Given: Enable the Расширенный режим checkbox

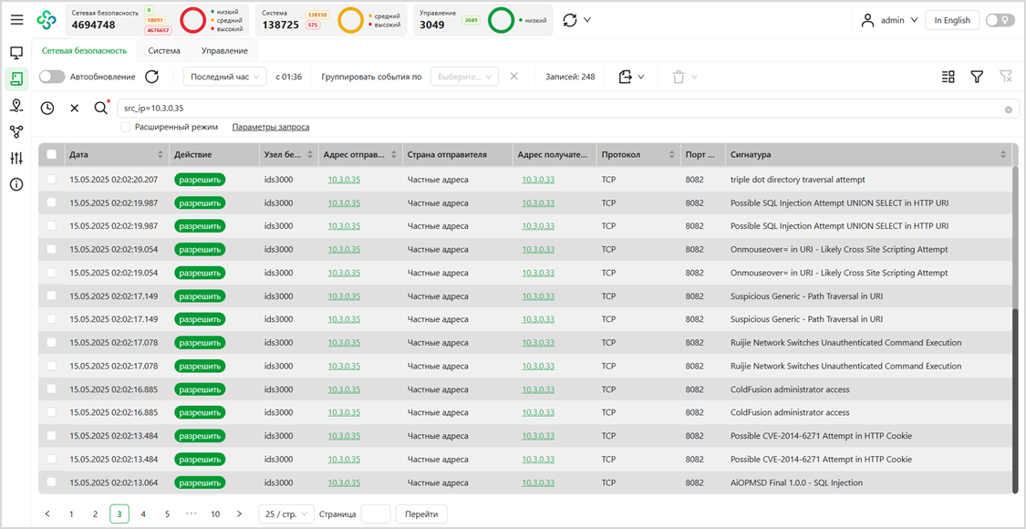Looking at the screenshot, I should click(125, 127).
